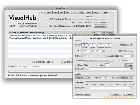Image resolution: width=140 pixels, height=105 pixels.
Task: Enable the Doble Pase checkbox
Action: pos(77,65)
